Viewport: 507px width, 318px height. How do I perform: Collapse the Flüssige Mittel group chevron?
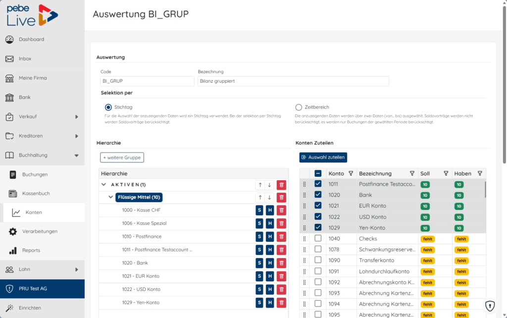[110, 197]
